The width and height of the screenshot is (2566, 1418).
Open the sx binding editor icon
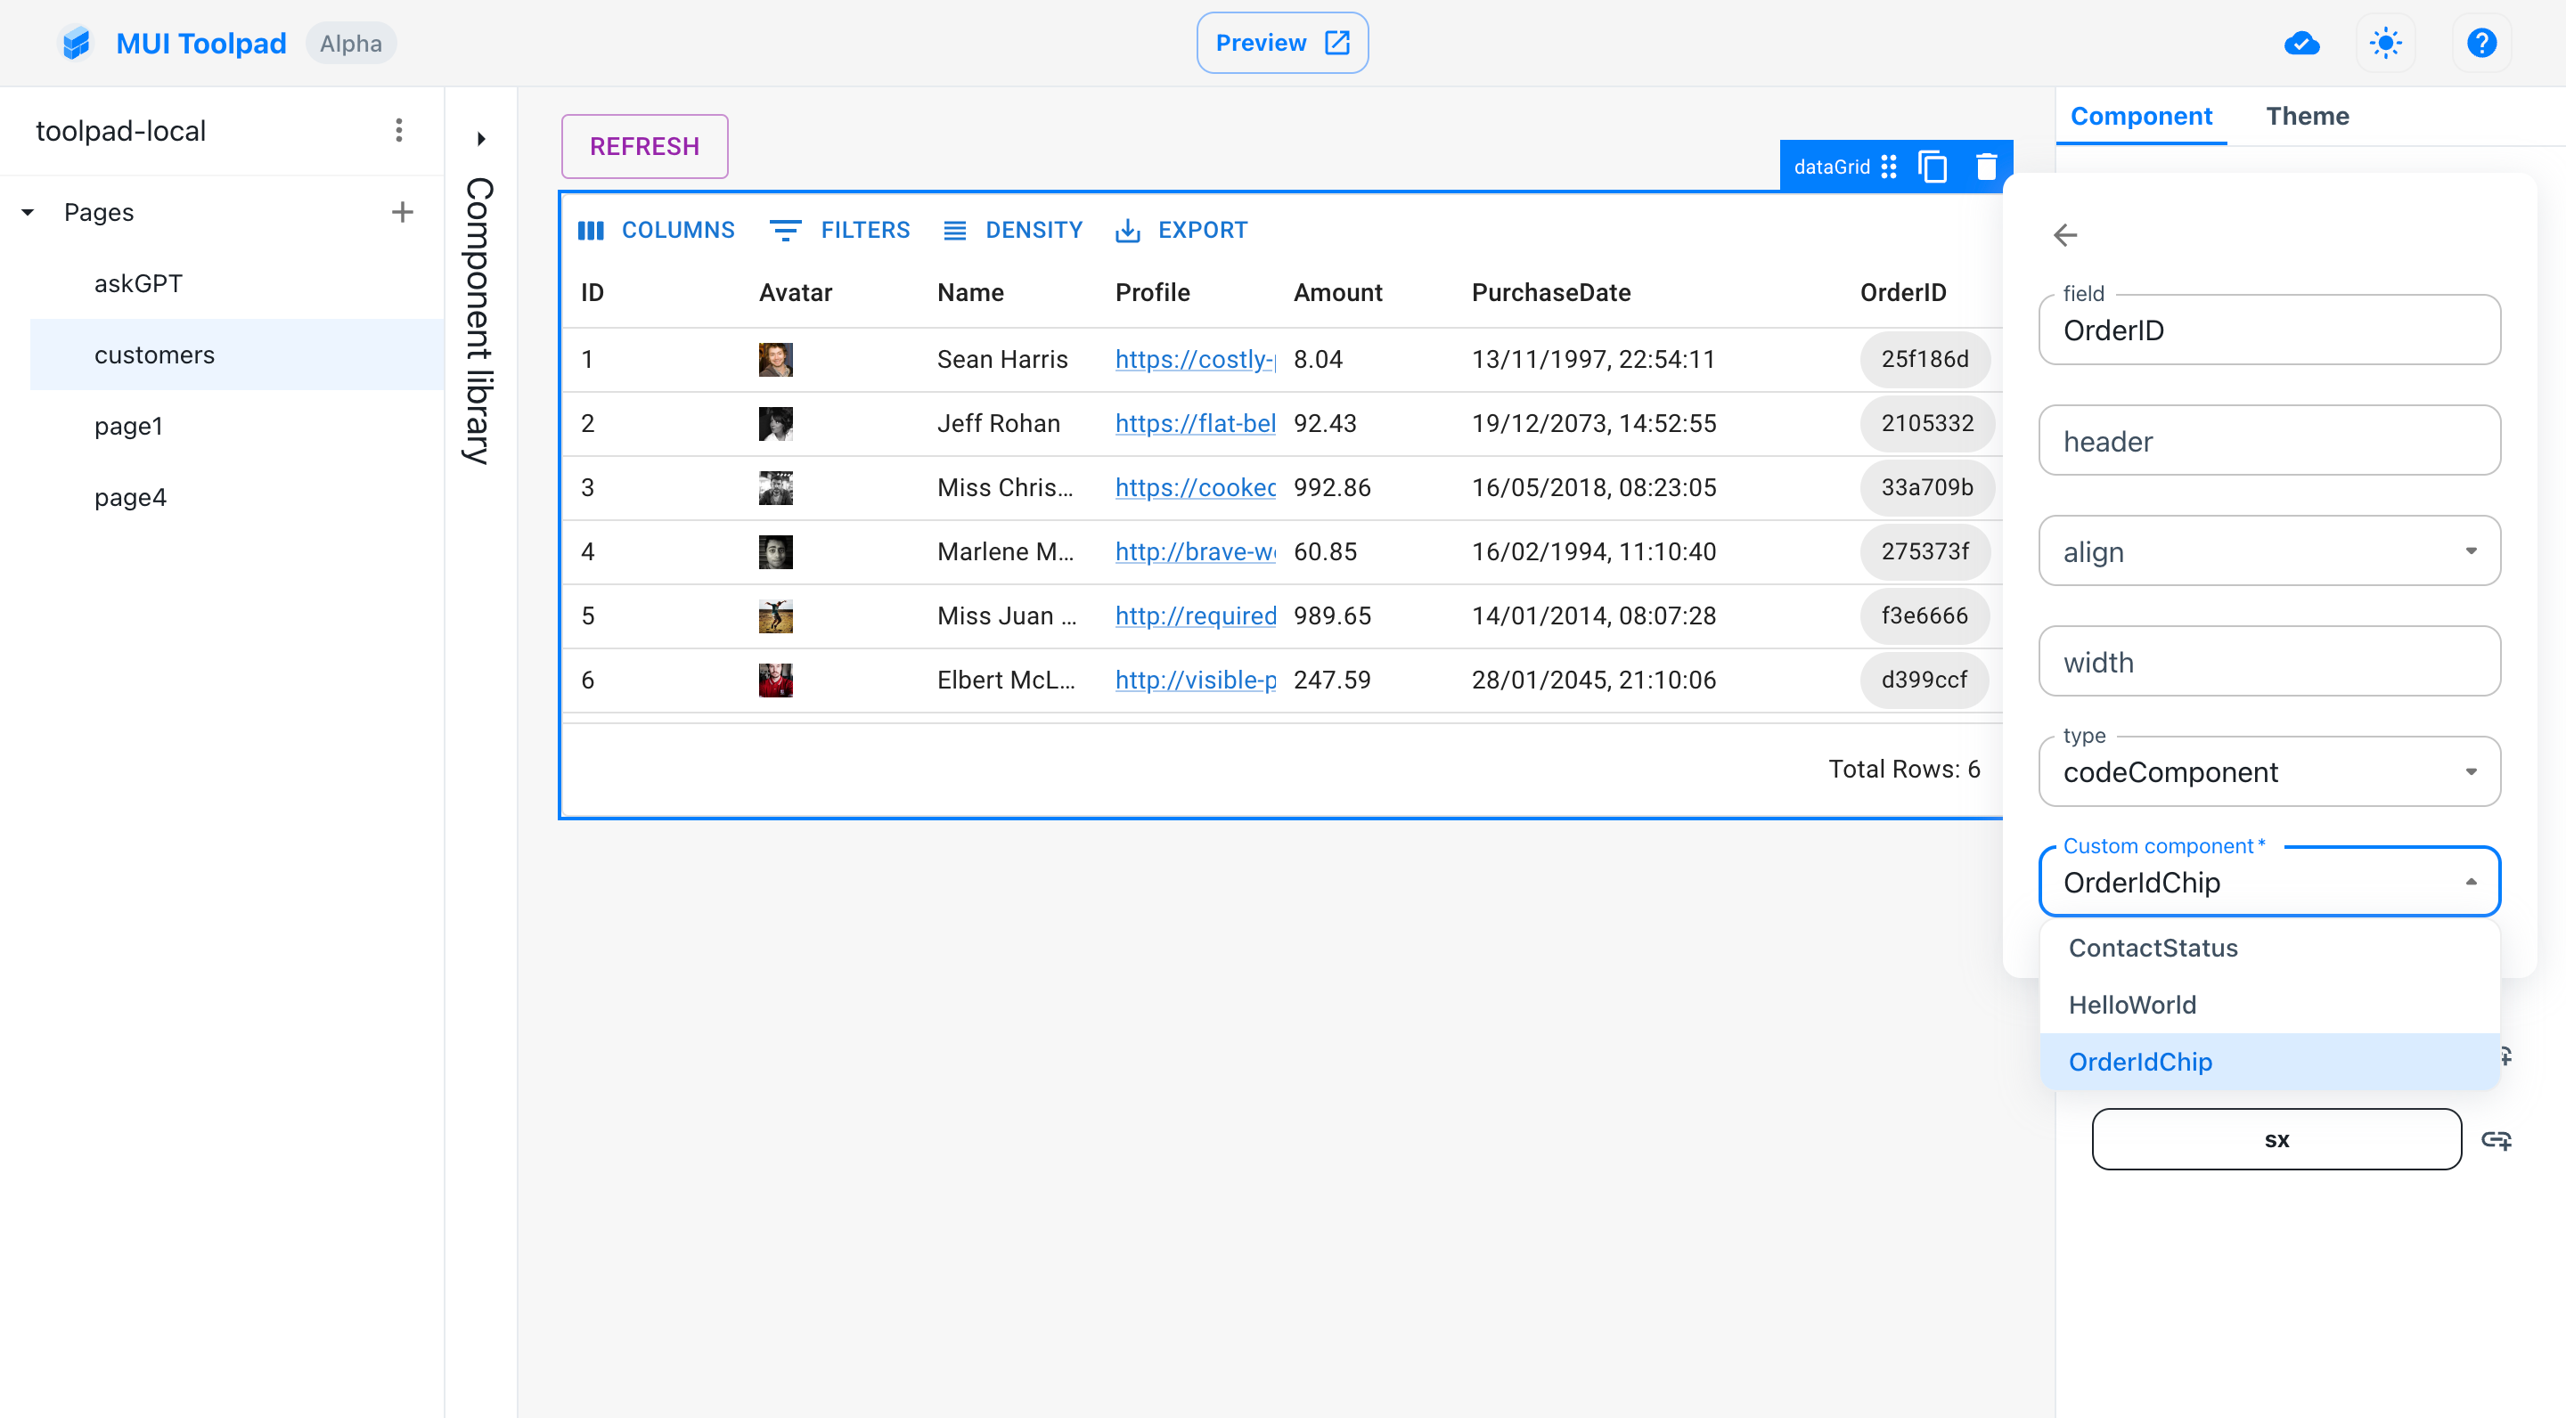(x=2498, y=1139)
